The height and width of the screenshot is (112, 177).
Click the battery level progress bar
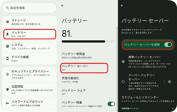(x=88, y=41)
